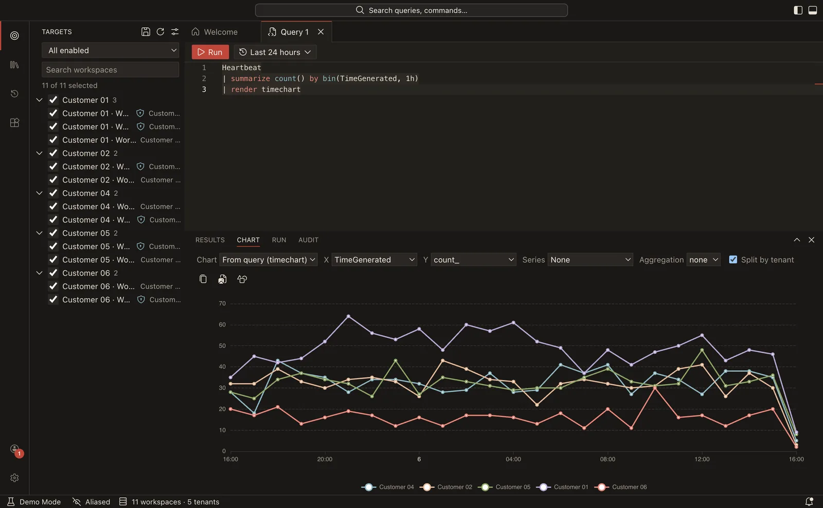Open the Y axis count_ dropdown

point(473,260)
